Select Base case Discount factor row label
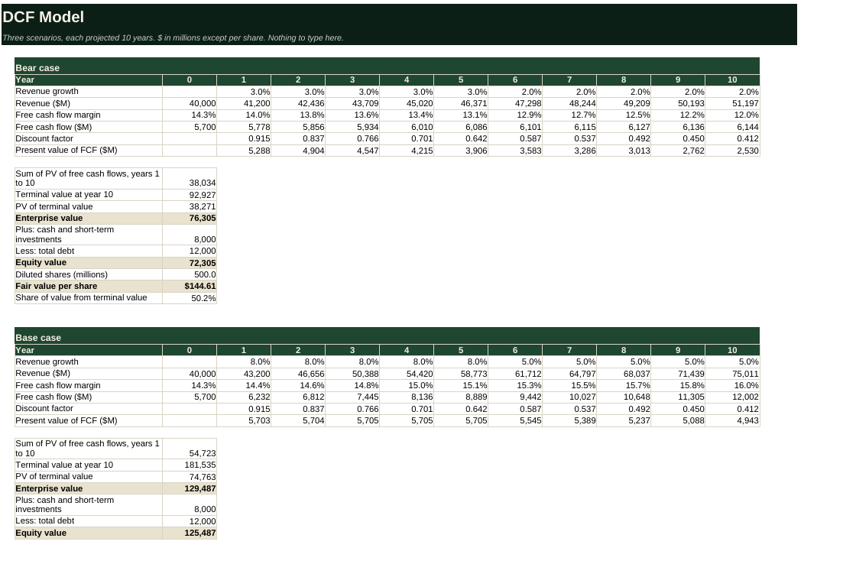Viewport: 856px width, 577px height. (x=89, y=408)
